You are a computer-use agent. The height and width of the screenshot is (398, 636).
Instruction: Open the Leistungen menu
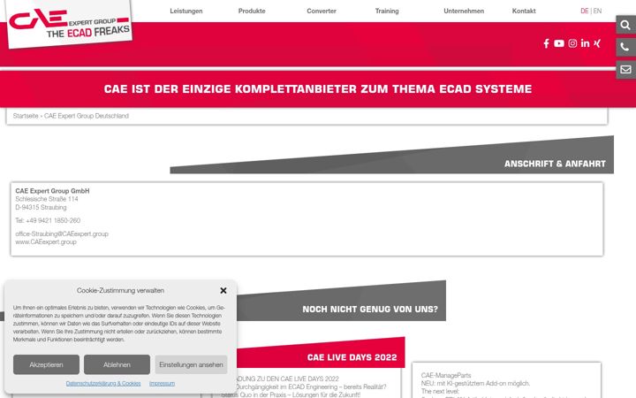pos(186,11)
